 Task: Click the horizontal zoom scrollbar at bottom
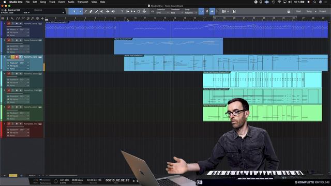coord(63,176)
